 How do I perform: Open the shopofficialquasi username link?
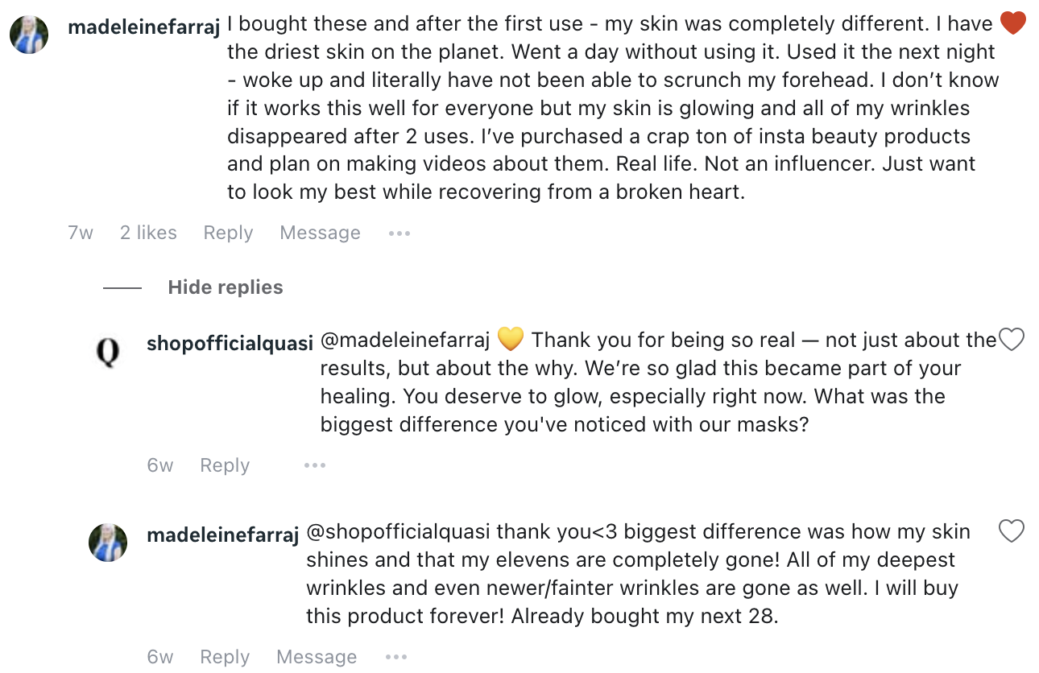(230, 343)
